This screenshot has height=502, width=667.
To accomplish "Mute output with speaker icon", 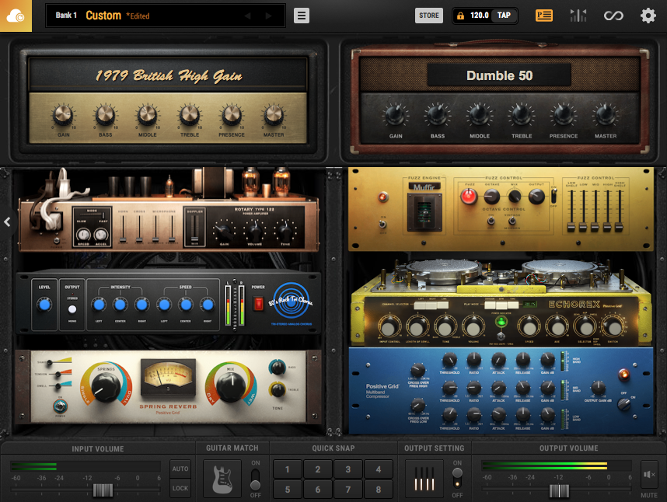I will point(649,474).
